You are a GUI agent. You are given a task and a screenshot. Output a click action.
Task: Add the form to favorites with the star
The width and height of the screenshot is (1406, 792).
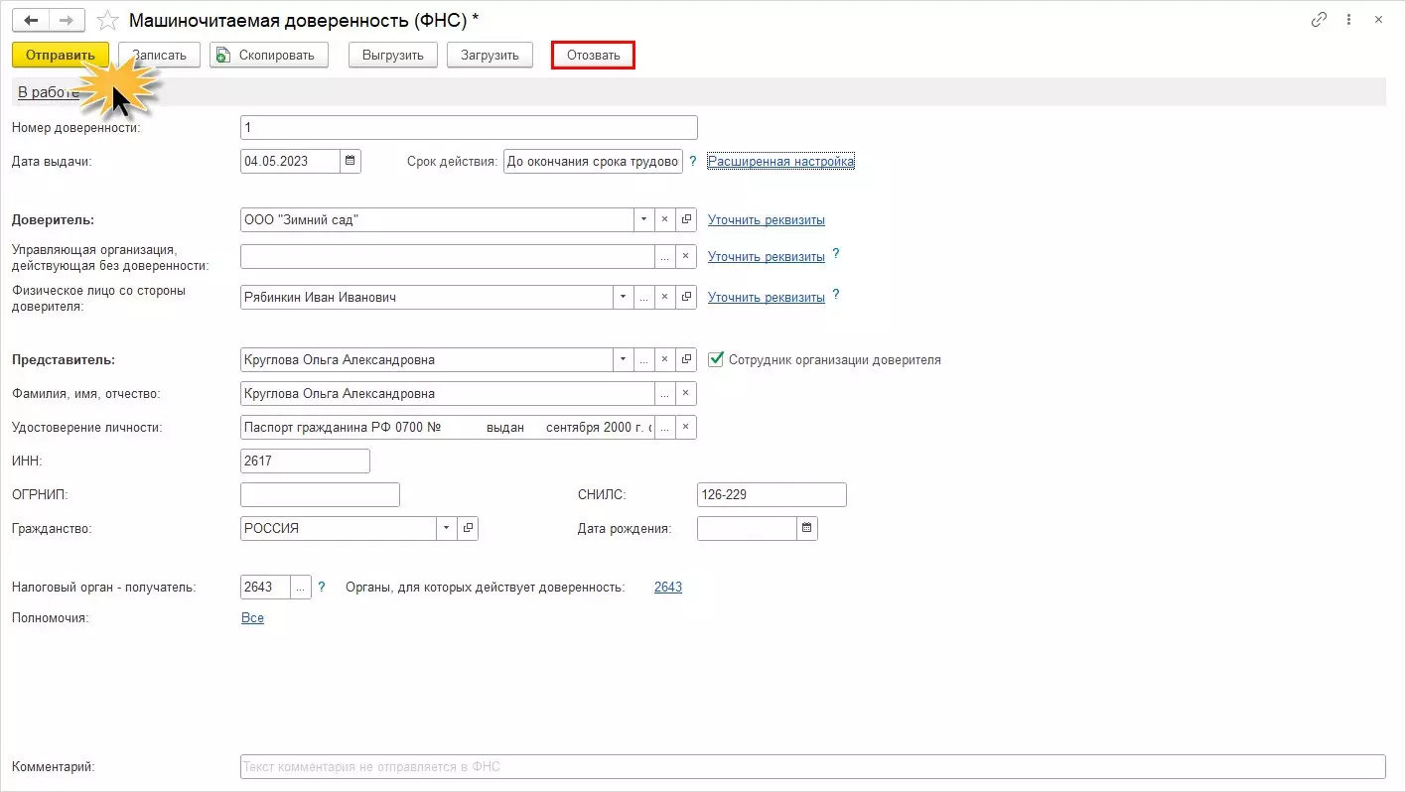107,20
